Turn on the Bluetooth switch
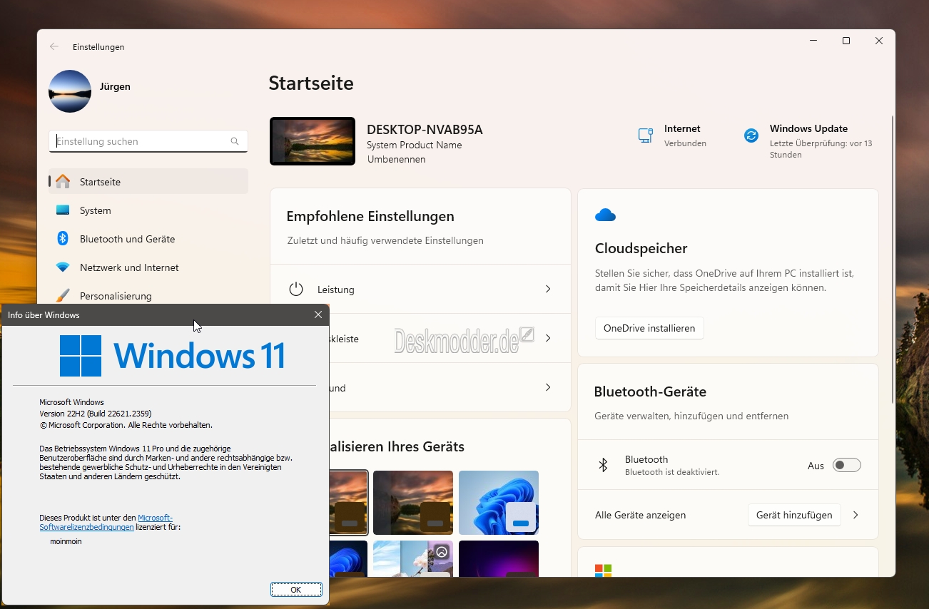 click(x=847, y=465)
